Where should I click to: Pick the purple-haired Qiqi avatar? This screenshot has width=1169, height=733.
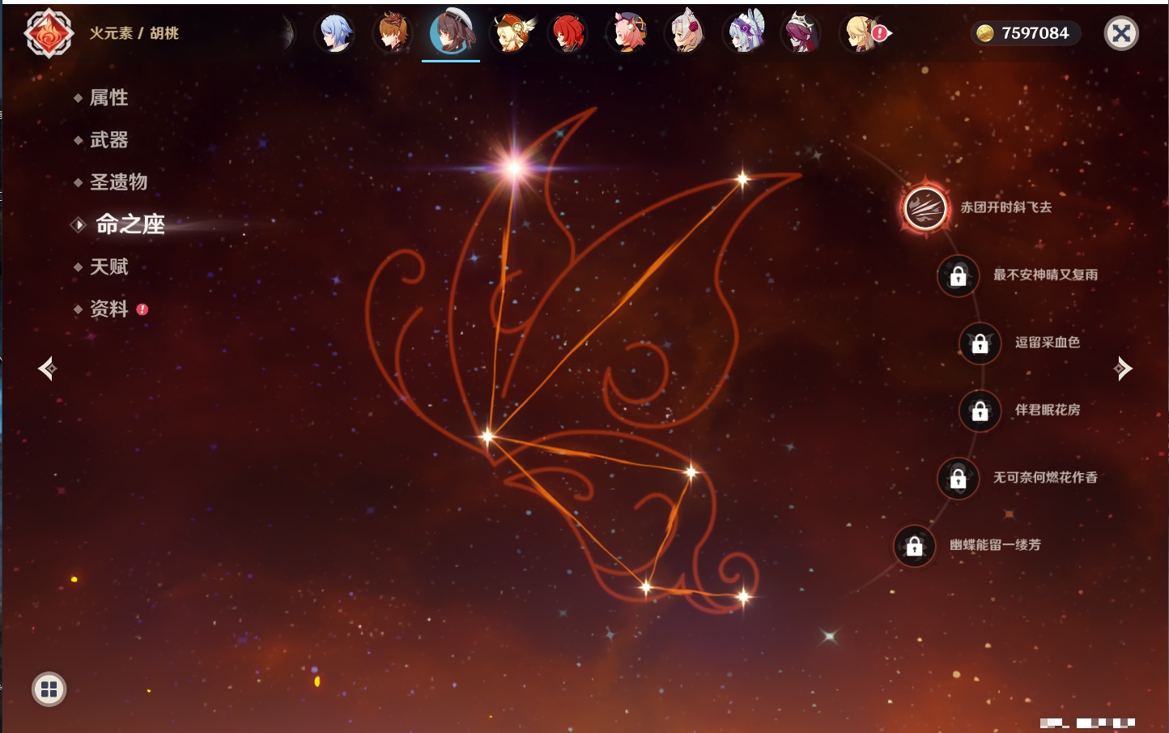[744, 33]
